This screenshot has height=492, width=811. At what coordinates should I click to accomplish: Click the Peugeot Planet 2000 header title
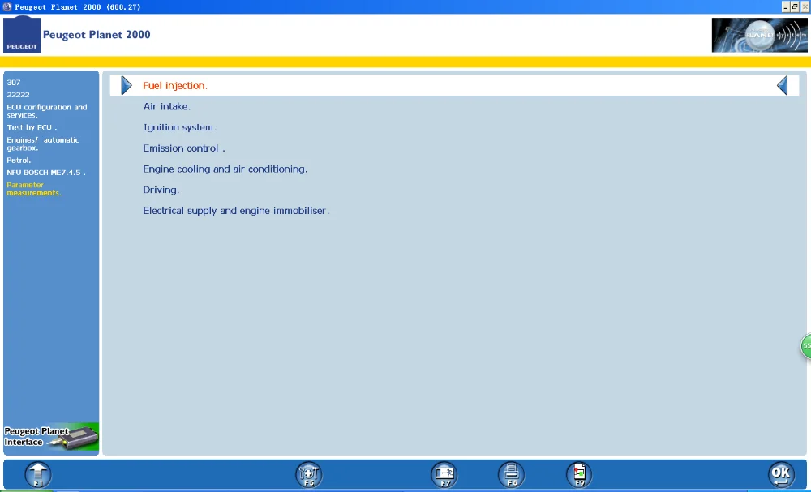[97, 35]
